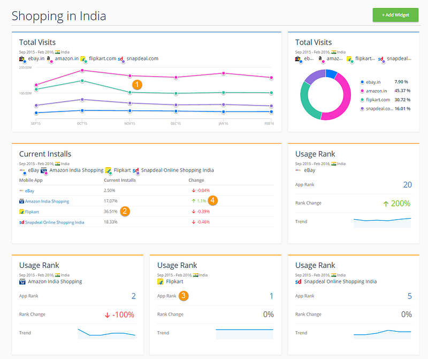Click orange annotation marker number 4
Viewport: 428px width, 359px height.
(x=212, y=200)
